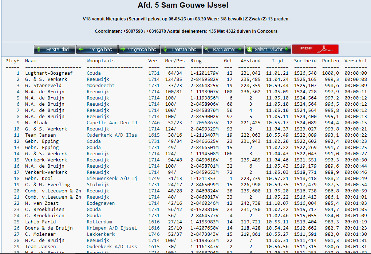Click ring number 1-1201179V
This screenshot has width=371, height=254.
point(204,73)
